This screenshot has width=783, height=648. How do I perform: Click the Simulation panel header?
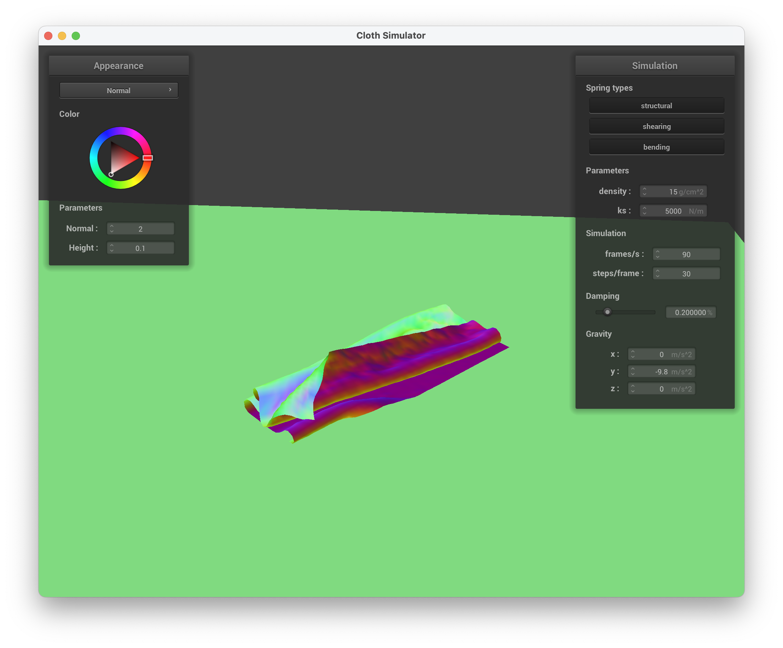(x=654, y=65)
